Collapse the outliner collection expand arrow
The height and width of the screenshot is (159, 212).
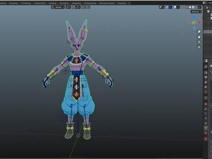(x=208, y=19)
